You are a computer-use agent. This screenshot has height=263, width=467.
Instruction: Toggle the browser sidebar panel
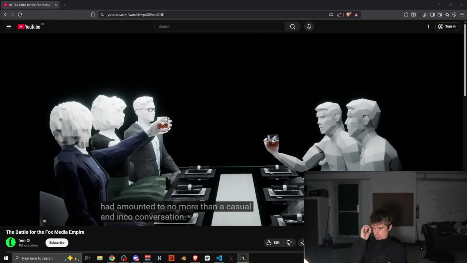tap(432, 15)
